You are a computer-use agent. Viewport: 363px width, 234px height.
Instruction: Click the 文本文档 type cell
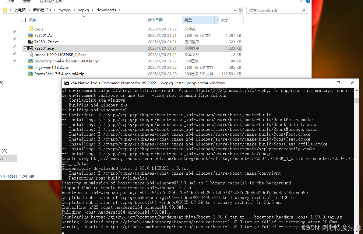[192, 54]
